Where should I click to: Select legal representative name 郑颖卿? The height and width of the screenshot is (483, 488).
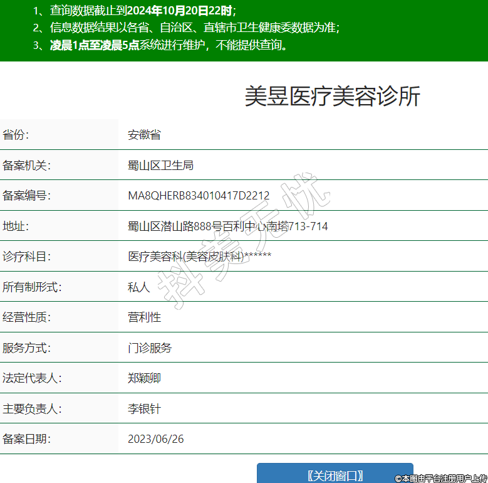click(144, 378)
